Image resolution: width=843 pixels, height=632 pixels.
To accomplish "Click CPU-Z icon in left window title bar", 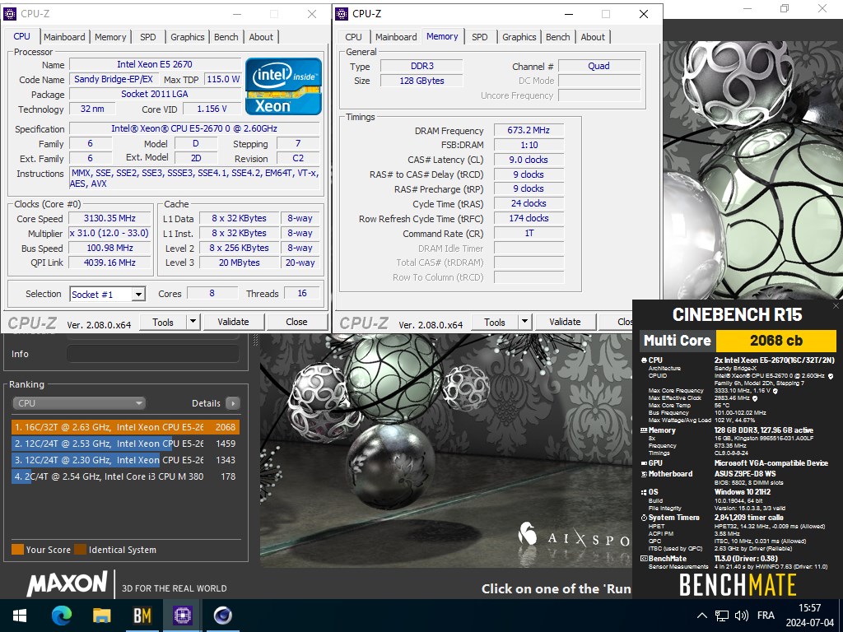I will (x=10, y=14).
